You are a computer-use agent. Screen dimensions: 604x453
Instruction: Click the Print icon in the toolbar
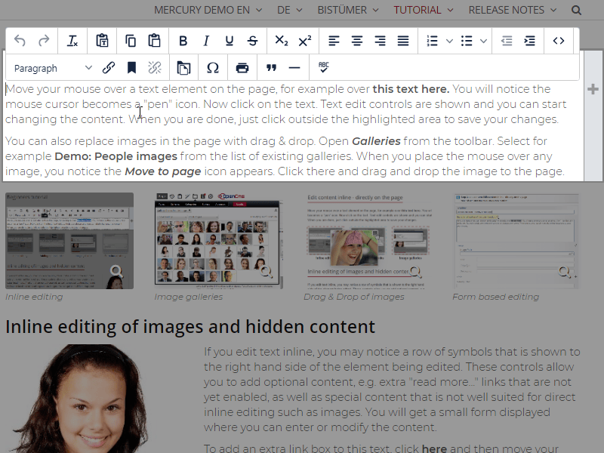[x=242, y=67]
